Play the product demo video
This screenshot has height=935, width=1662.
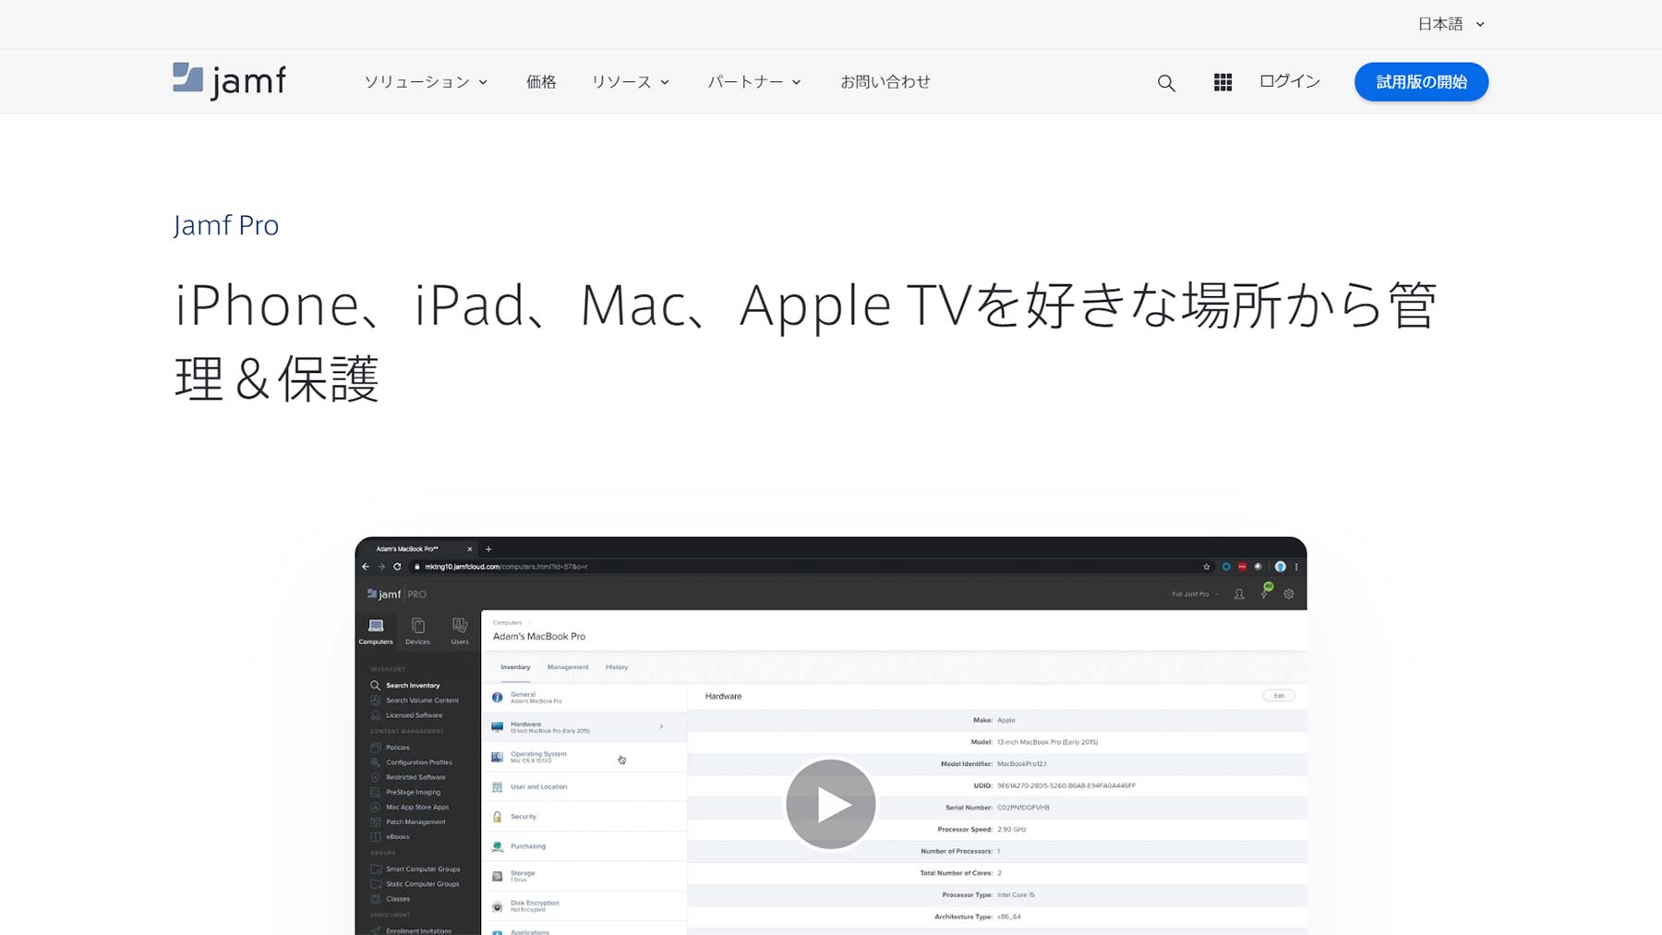coord(830,803)
